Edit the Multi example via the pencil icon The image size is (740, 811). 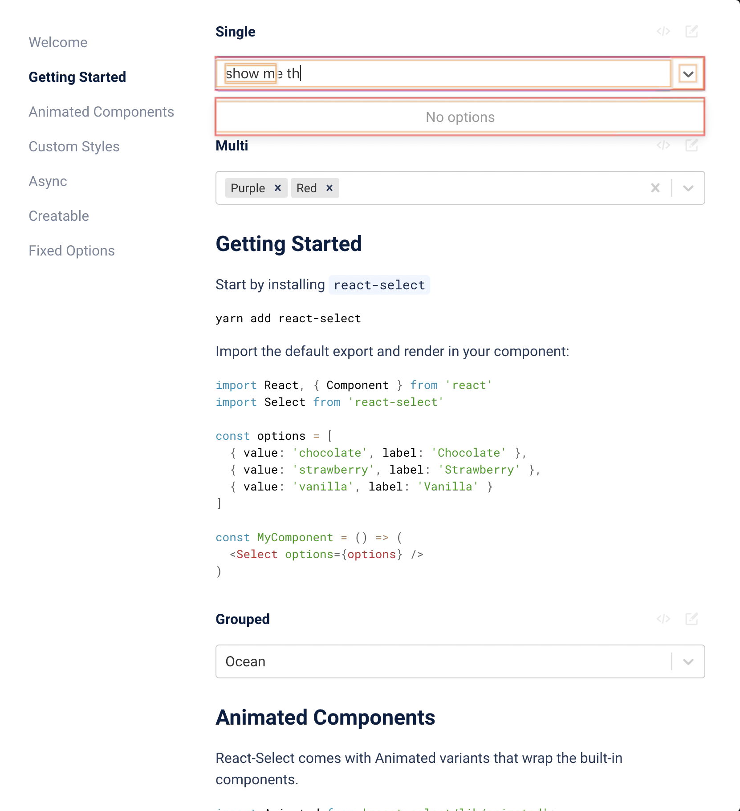tap(691, 145)
